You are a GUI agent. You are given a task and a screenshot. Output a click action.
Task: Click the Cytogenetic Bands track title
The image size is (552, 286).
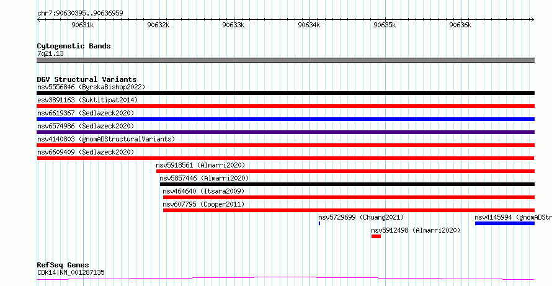74,46
